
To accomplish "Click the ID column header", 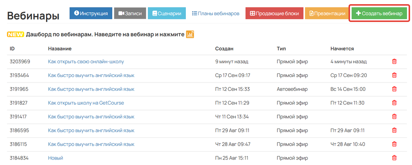I will (x=12, y=48).
